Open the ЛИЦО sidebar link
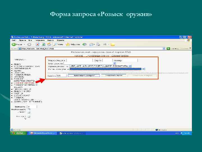202x152 pixels. 17,64
